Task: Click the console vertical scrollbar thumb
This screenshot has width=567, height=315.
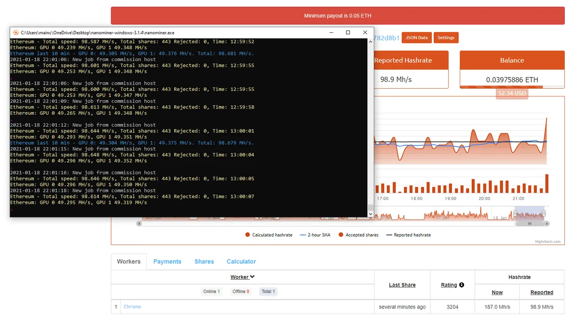Action: click(x=371, y=207)
